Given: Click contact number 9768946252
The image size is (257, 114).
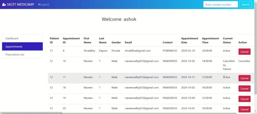Looking at the screenshot, I should 170,51.
